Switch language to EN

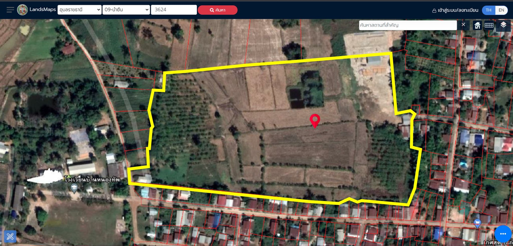point(501,10)
